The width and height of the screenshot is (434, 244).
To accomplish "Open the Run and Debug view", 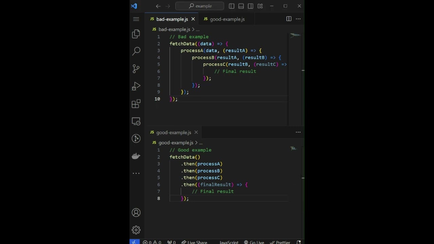I will click(136, 86).
